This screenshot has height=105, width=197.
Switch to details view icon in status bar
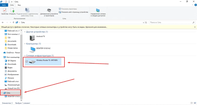click(192, 103)
